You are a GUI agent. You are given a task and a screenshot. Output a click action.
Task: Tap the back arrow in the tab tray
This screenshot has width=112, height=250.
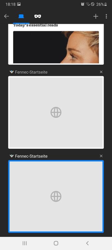click(x=7, y=16)
